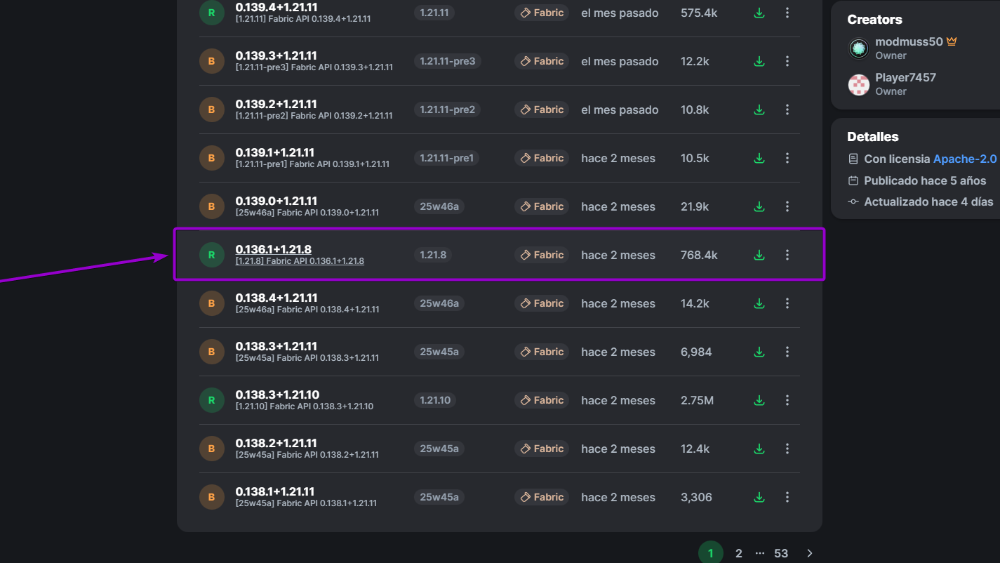Open more options for 0.136.1+1.21.8

tap(787, 255)
